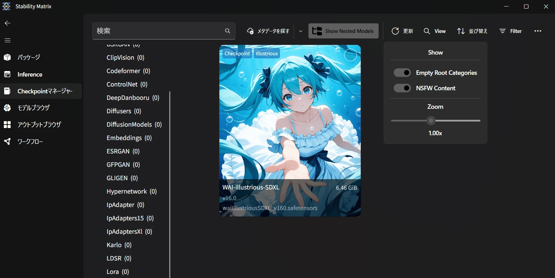The image size is (555, 278).
Task: Select the GFPGAN (0) category
Action: 123,164
